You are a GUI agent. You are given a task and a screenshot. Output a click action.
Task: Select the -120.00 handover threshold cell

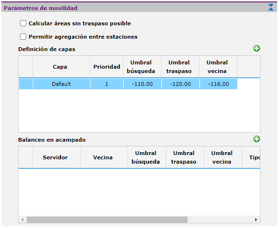click(x=180, y=84)
